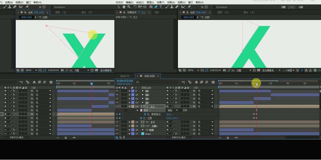Click the pink label color swatch of 蒙版 1

141,110
